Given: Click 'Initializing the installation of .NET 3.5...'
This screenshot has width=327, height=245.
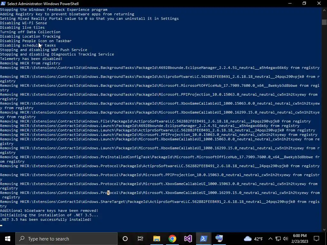Looking at the screenshot, I should pos(49,215).
